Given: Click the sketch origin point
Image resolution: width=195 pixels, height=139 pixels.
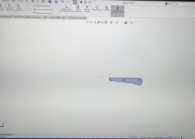Looking at the screenshot, I should [x=110, y=78].
